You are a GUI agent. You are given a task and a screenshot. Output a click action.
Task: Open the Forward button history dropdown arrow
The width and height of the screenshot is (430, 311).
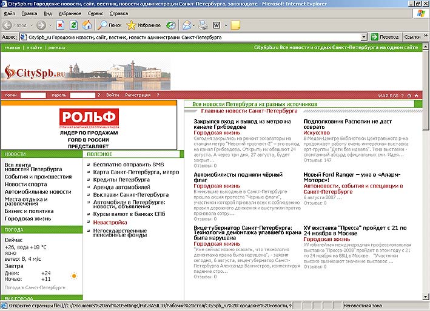coord(50,25)
